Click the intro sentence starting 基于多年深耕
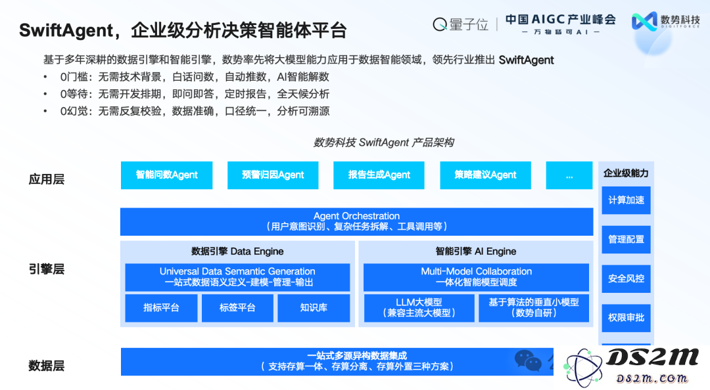The height and width of the screenshot is (390, 710). click(x=298, y=60)
